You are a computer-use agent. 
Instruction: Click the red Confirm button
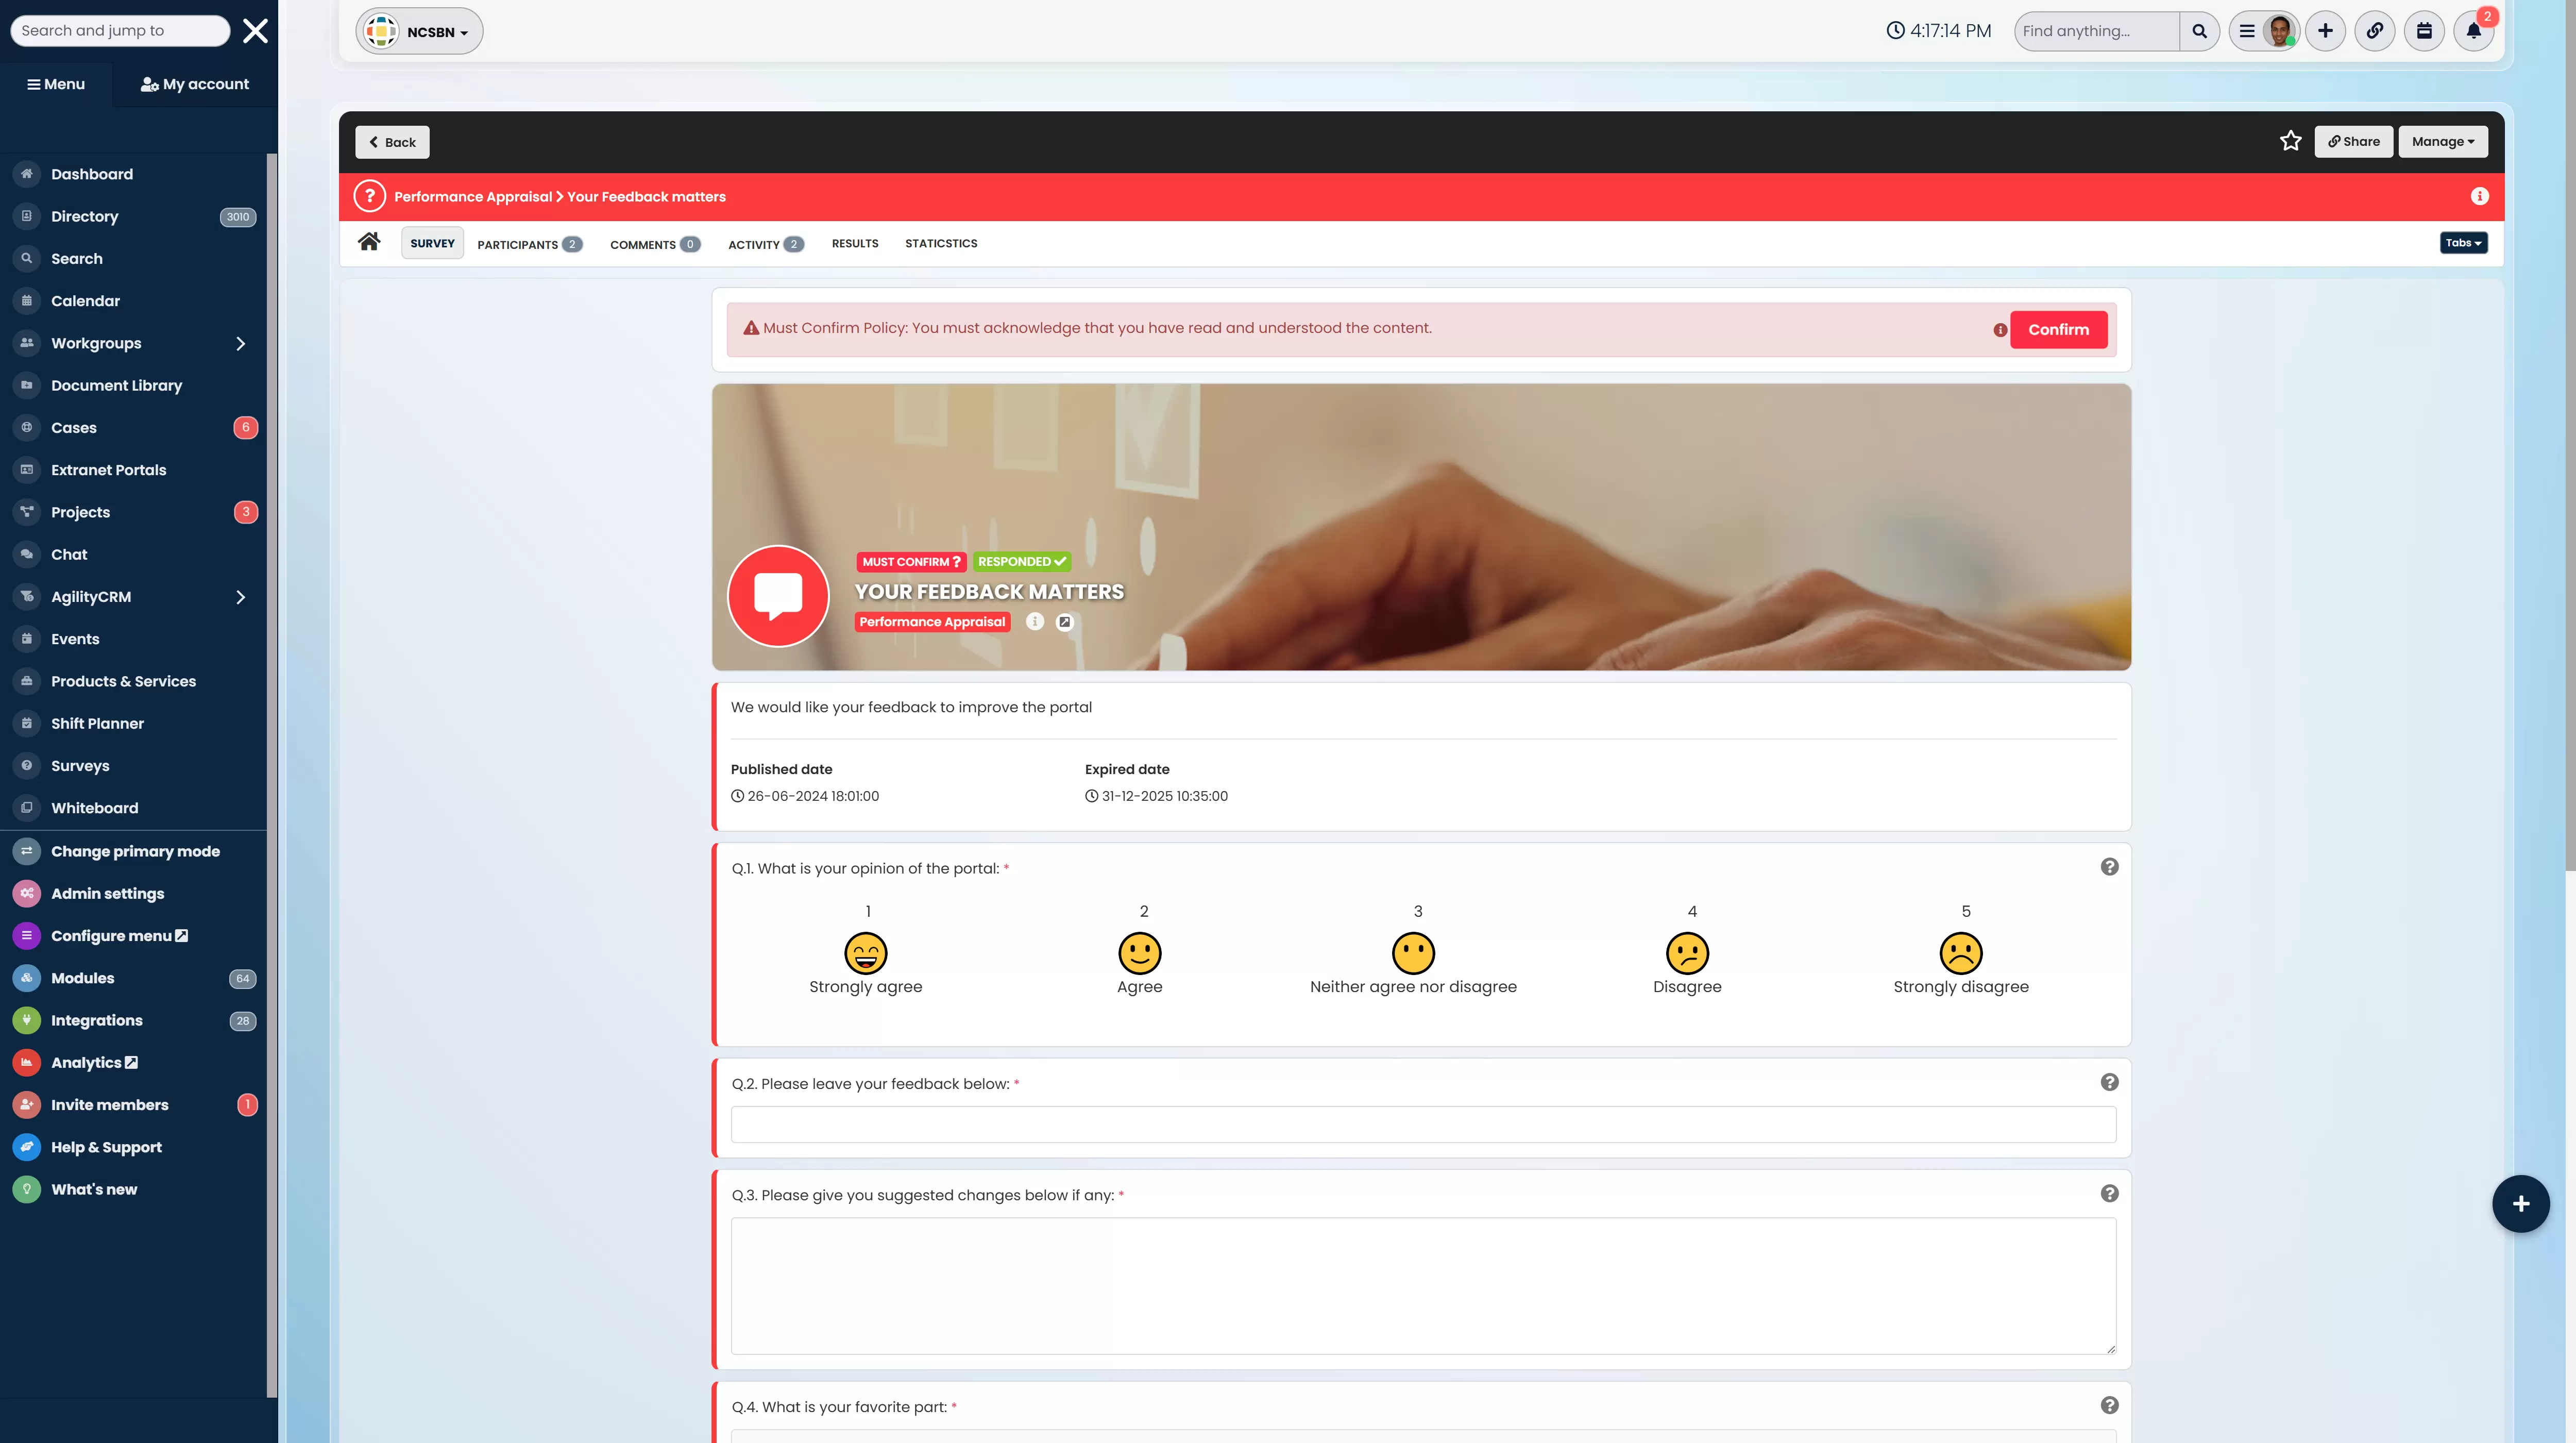click(2058, 329)
